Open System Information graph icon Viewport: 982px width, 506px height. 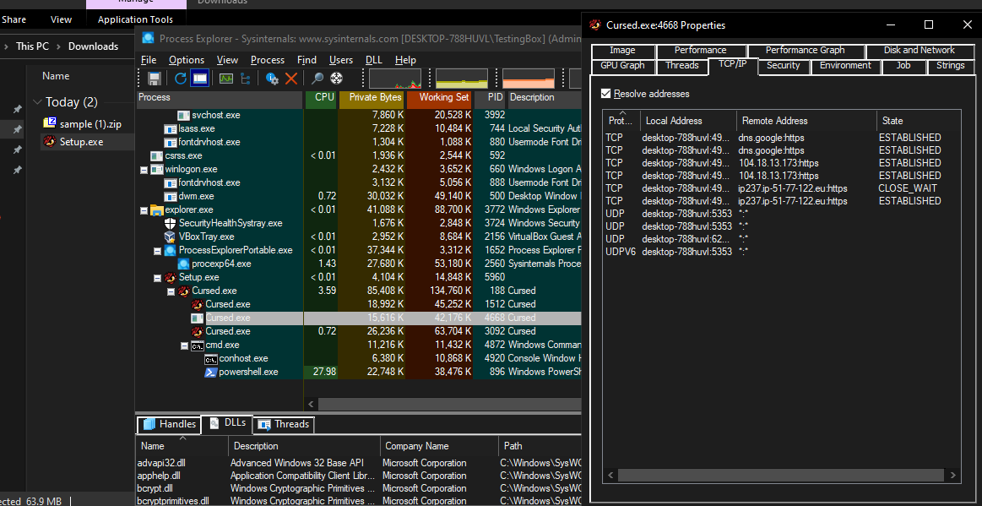point(226,79)
